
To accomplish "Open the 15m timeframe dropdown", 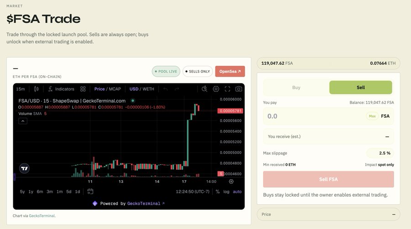I will pos(21,89).
